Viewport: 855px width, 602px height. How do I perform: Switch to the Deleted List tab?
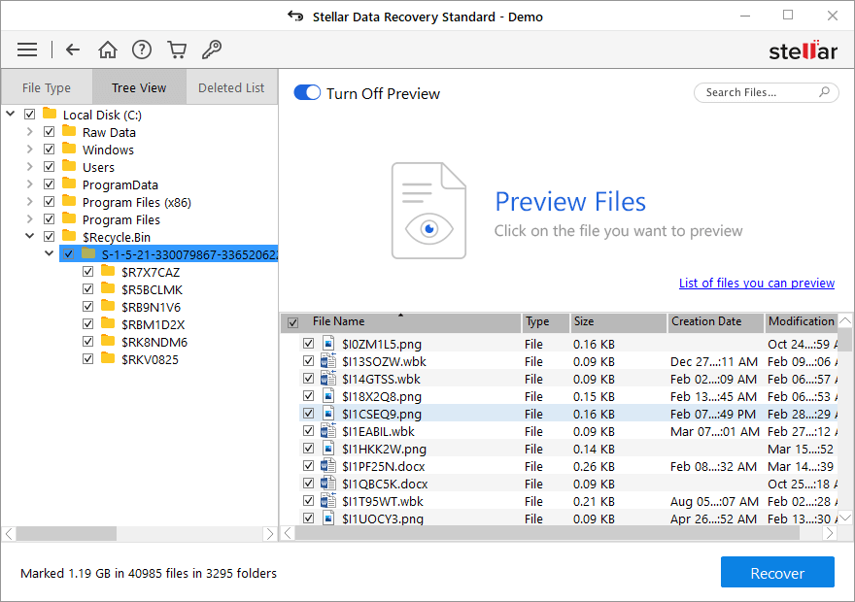(231, 87)
